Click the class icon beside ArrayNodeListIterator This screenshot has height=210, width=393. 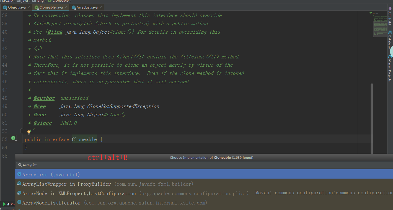(19, 202)
